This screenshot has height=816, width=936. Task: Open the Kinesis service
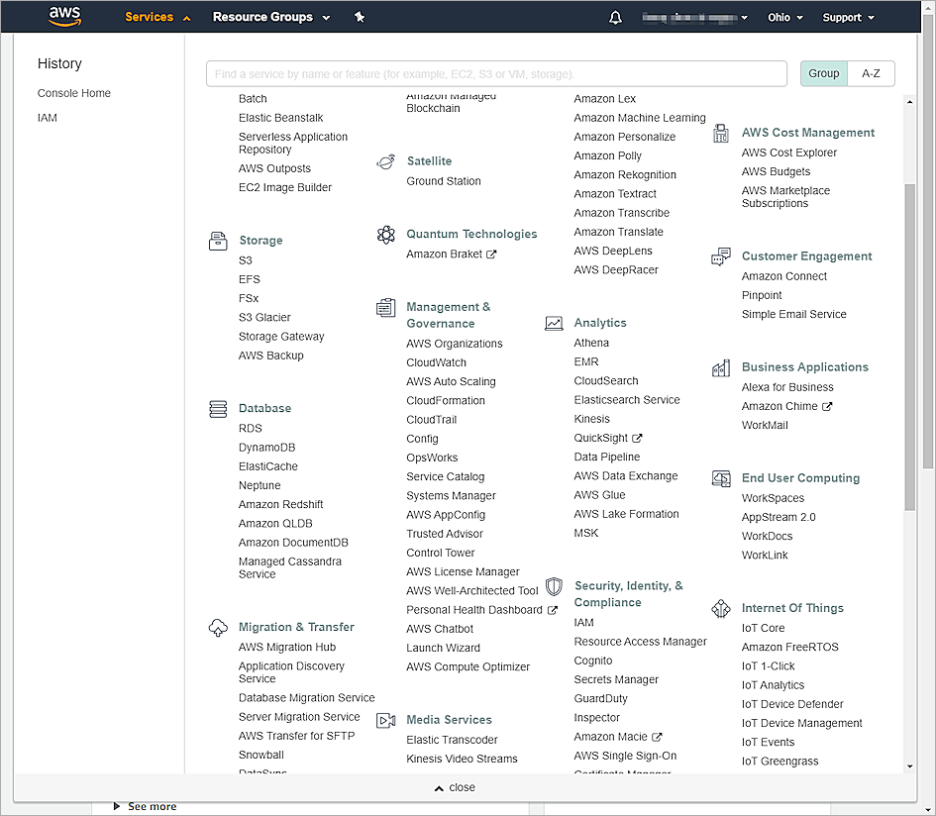(591, 419)
